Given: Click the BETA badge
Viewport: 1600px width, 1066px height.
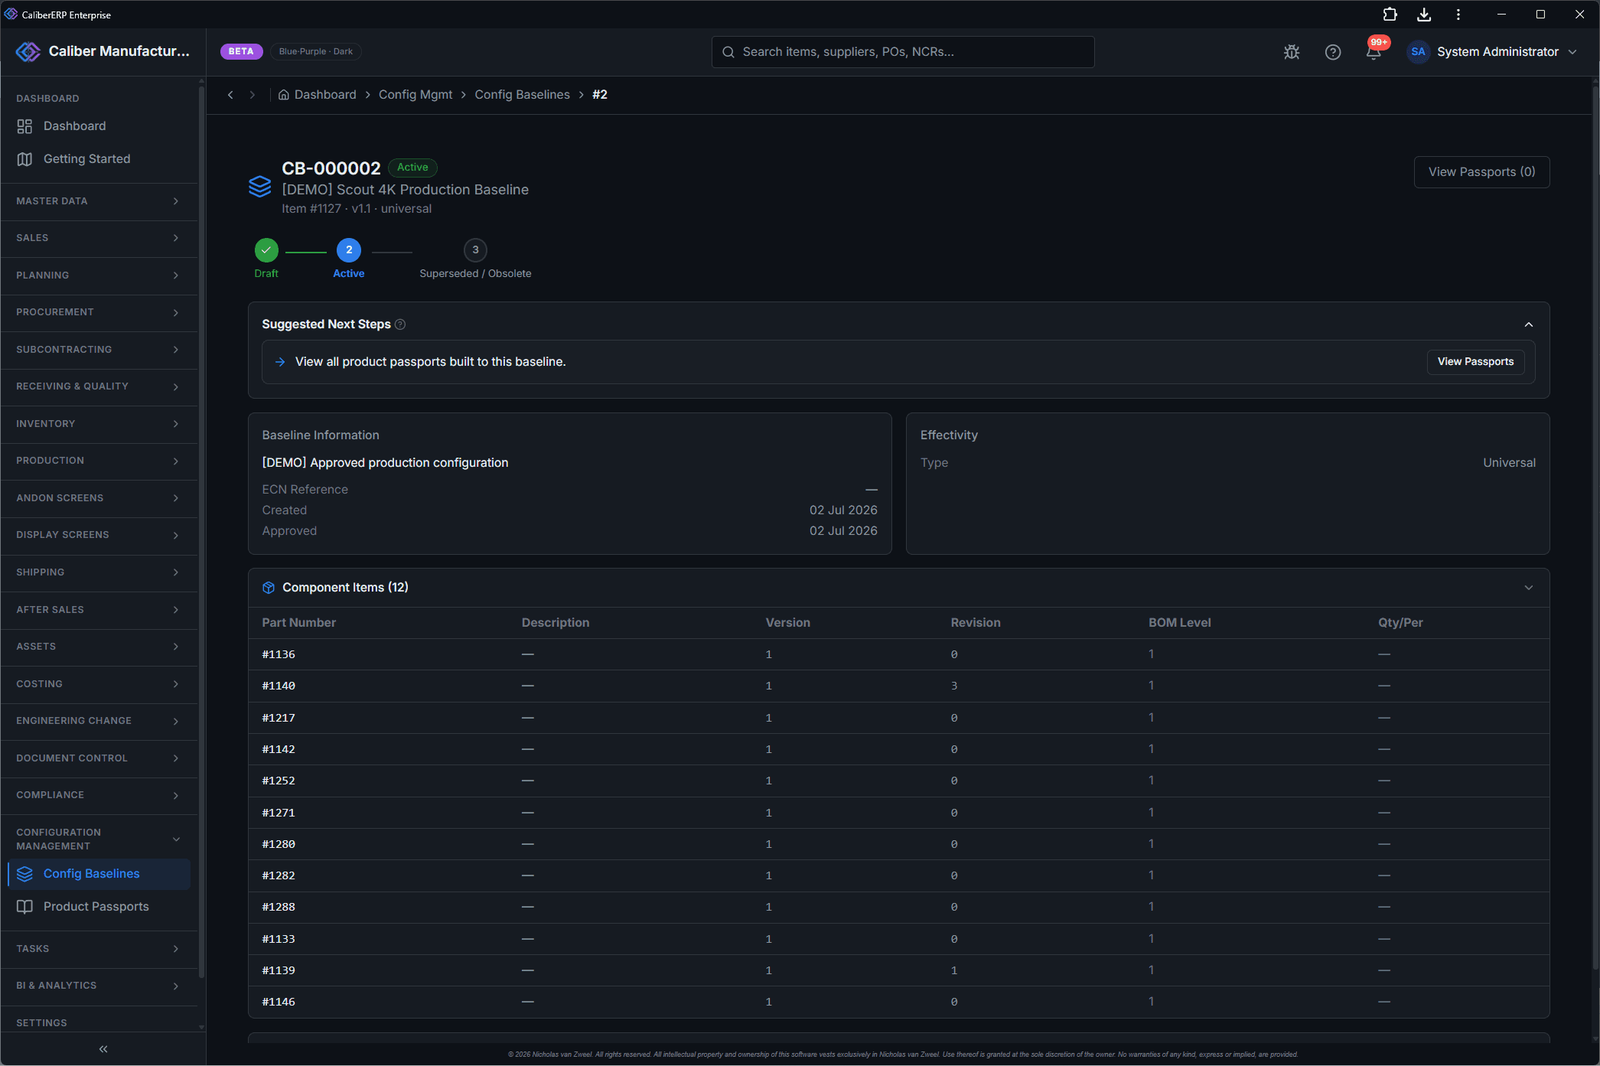Looking at the screenshot, I should [241, 52].
